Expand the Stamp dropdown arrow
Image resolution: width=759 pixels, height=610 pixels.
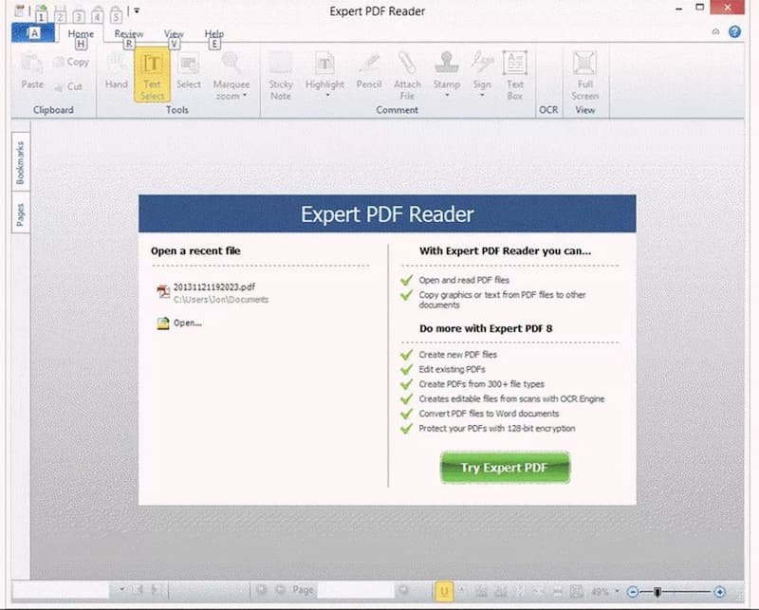tap(447, 95)
